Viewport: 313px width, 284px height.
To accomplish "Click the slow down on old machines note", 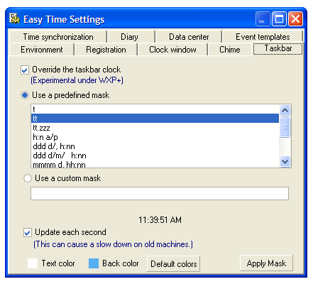I will [114, 244].
